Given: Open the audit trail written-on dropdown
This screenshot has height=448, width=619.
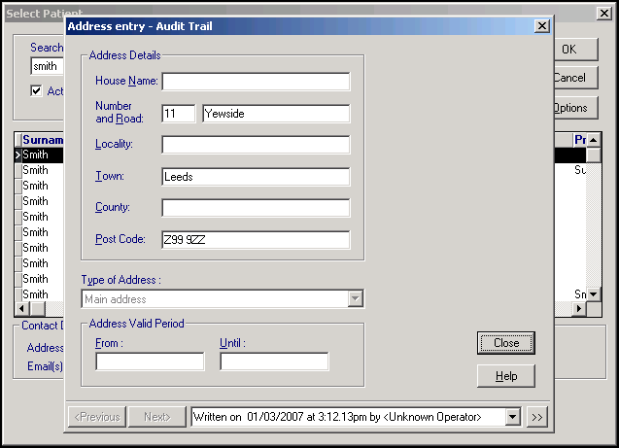Looking at the screenshot, I should (513, 417).
